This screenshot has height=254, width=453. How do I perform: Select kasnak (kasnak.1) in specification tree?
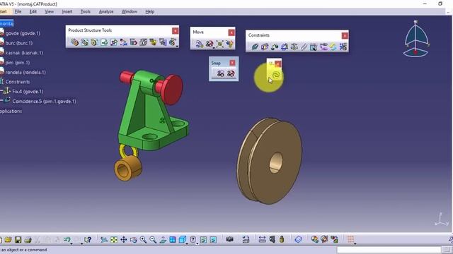pyautogui.click(x=24, y=53)
